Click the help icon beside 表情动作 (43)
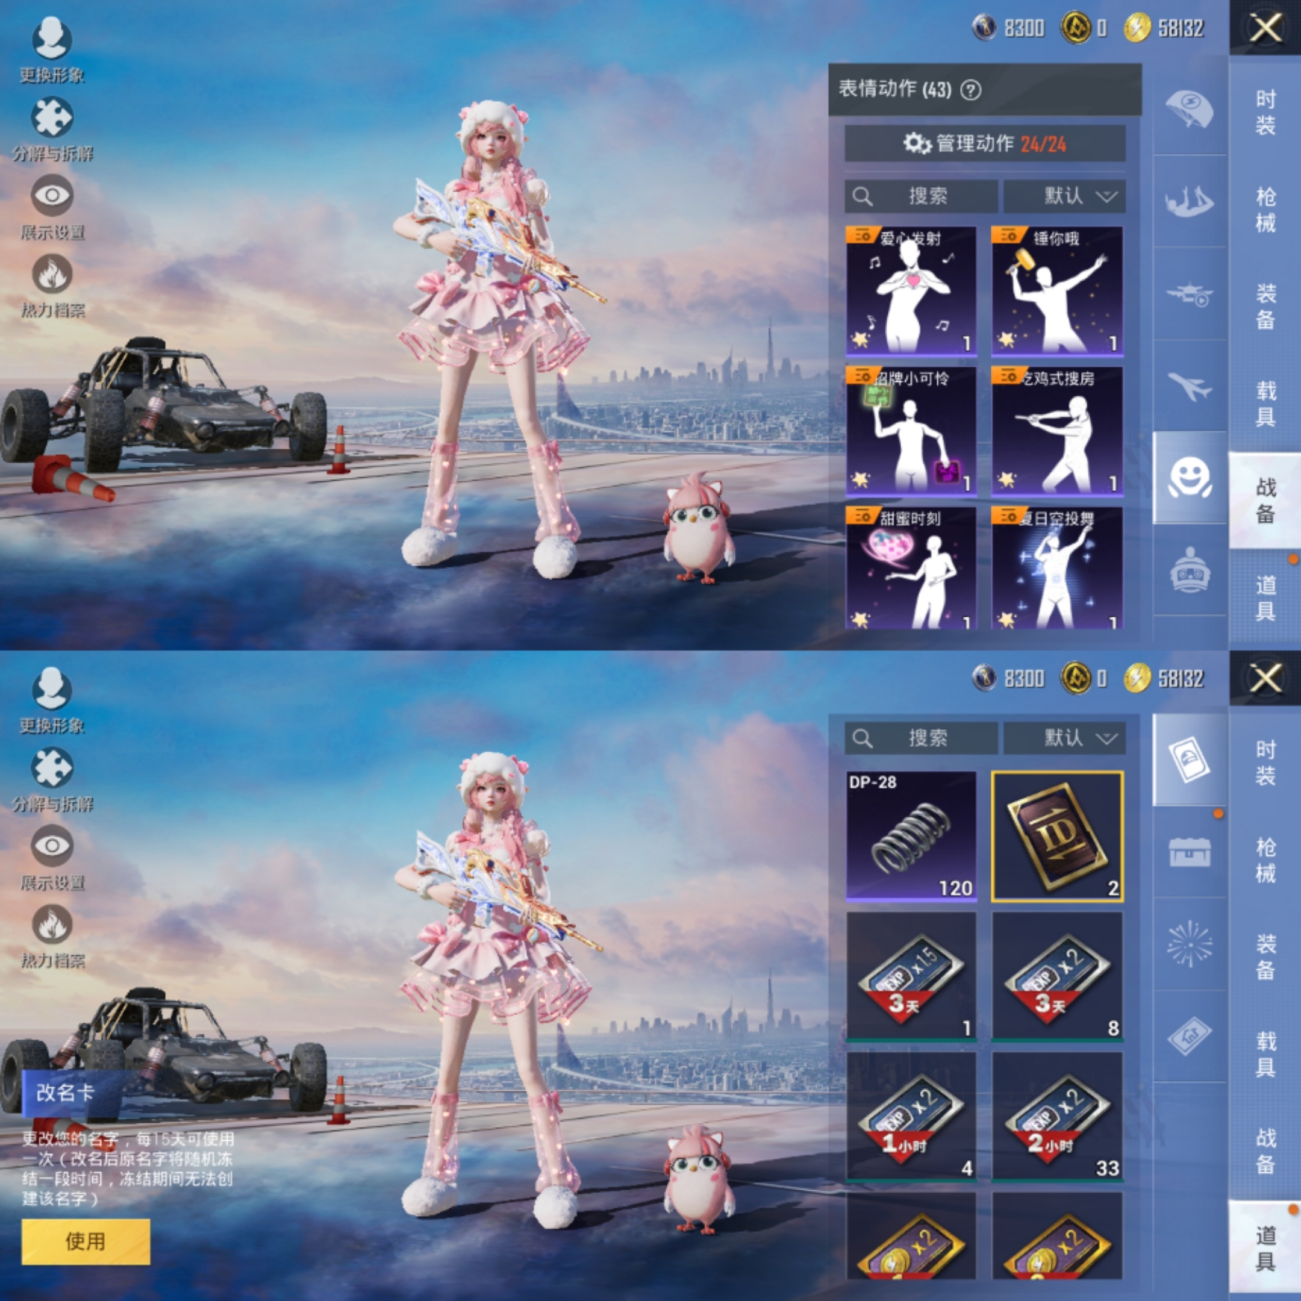This screenshot has height=1301, width=1301. (970, 90)
